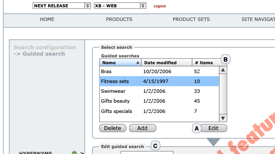Select the Bras guided search row
275x154 pixels.
pyautogui.click(x=159, y=71)
